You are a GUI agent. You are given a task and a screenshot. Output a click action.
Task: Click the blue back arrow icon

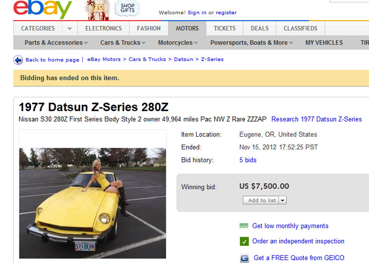click(18, 60)
